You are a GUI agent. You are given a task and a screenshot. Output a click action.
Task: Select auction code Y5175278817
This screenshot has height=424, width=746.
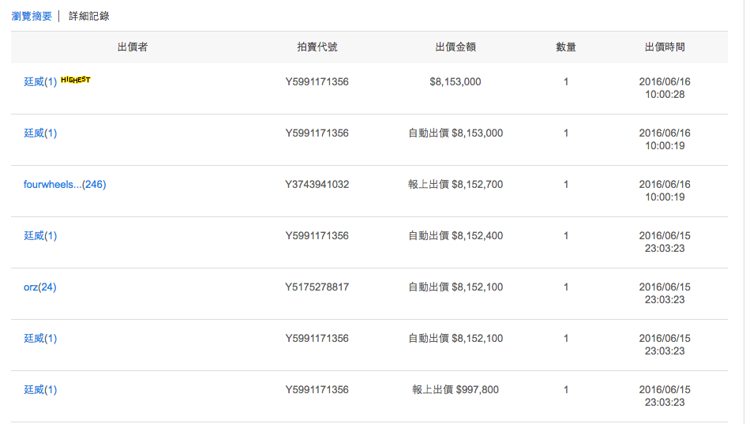click(x=317, y=287)
